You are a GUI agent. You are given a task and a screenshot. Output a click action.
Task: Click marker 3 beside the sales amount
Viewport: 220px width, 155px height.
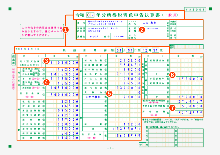[x=46, y=61]
